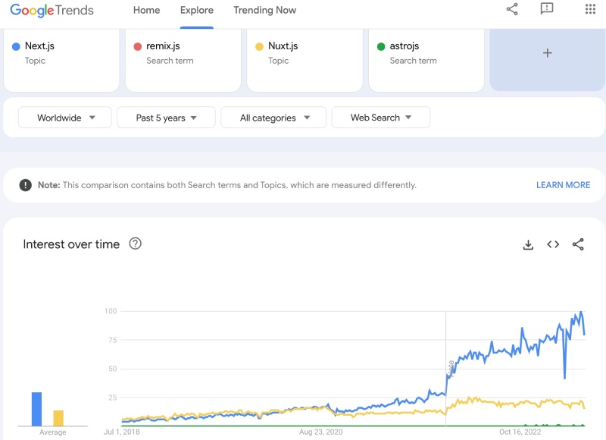This screenshot has width=606, height=440.
Task: Open the Worldwide region dropdown
Action: pyautogui.click(x=64, y=118)
